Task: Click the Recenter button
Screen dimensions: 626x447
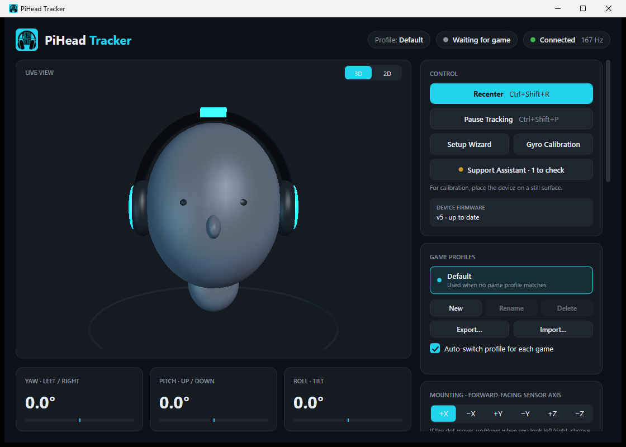Action: [511, 94]
